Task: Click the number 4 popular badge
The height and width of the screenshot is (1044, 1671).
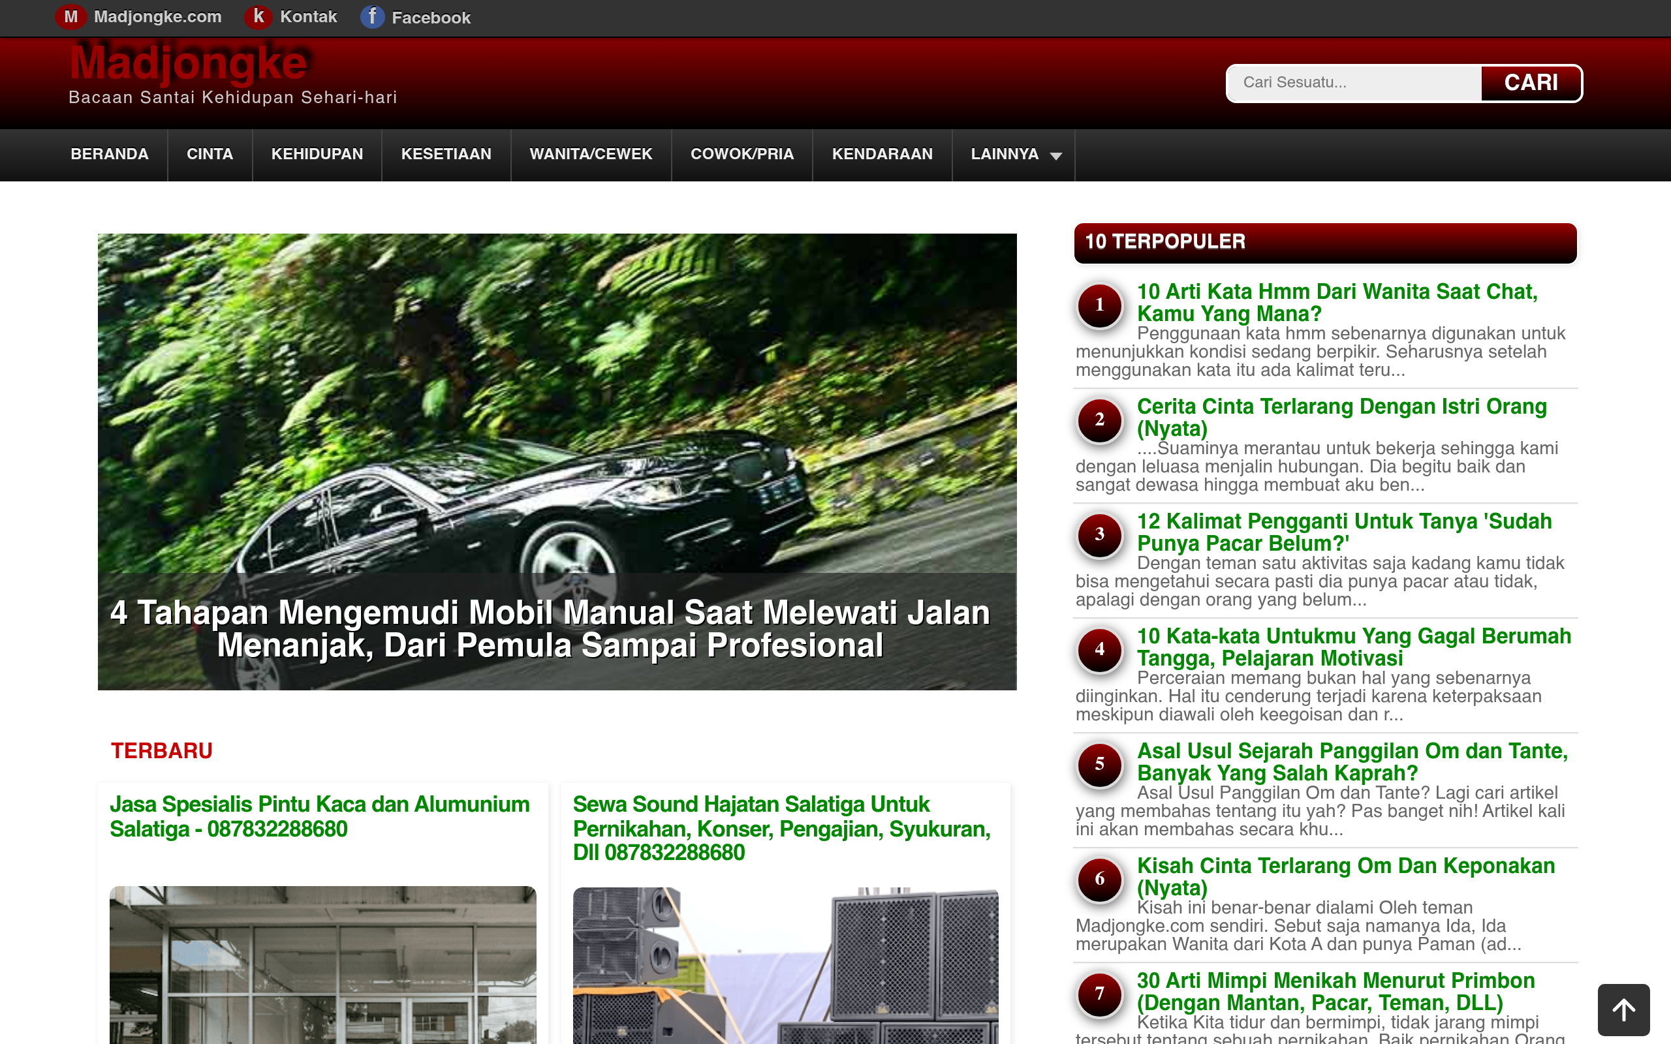Action: (1099, 649)
